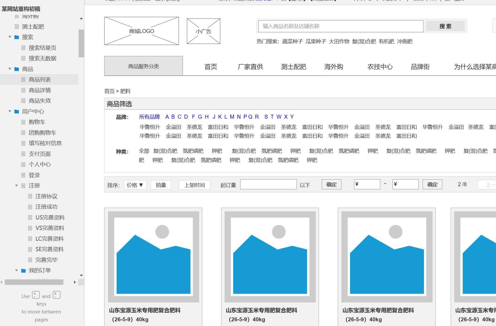496x326 pixels.
Task: Click the 起订量 input field
Action: [268, 184]
